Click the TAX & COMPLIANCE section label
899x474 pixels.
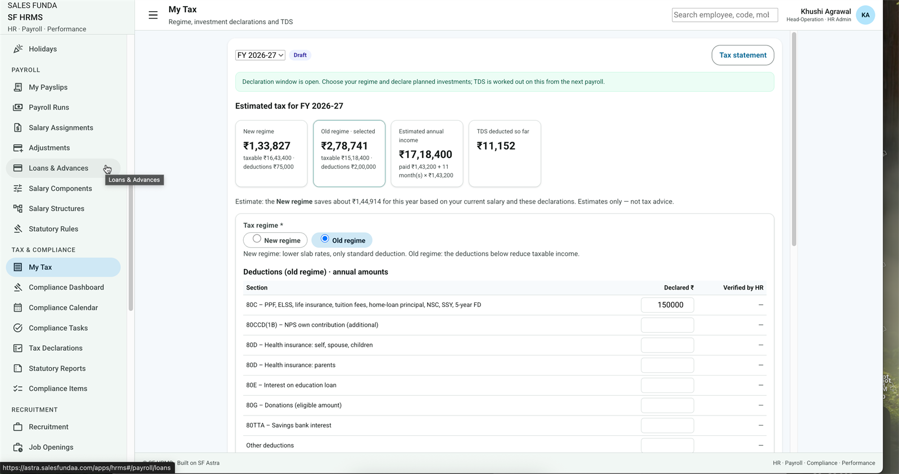(43, 250)
